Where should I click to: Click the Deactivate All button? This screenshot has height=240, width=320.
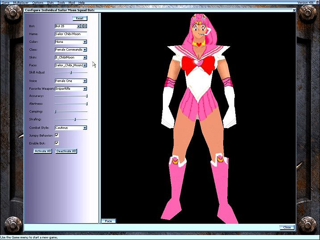(x=66, y=151)
